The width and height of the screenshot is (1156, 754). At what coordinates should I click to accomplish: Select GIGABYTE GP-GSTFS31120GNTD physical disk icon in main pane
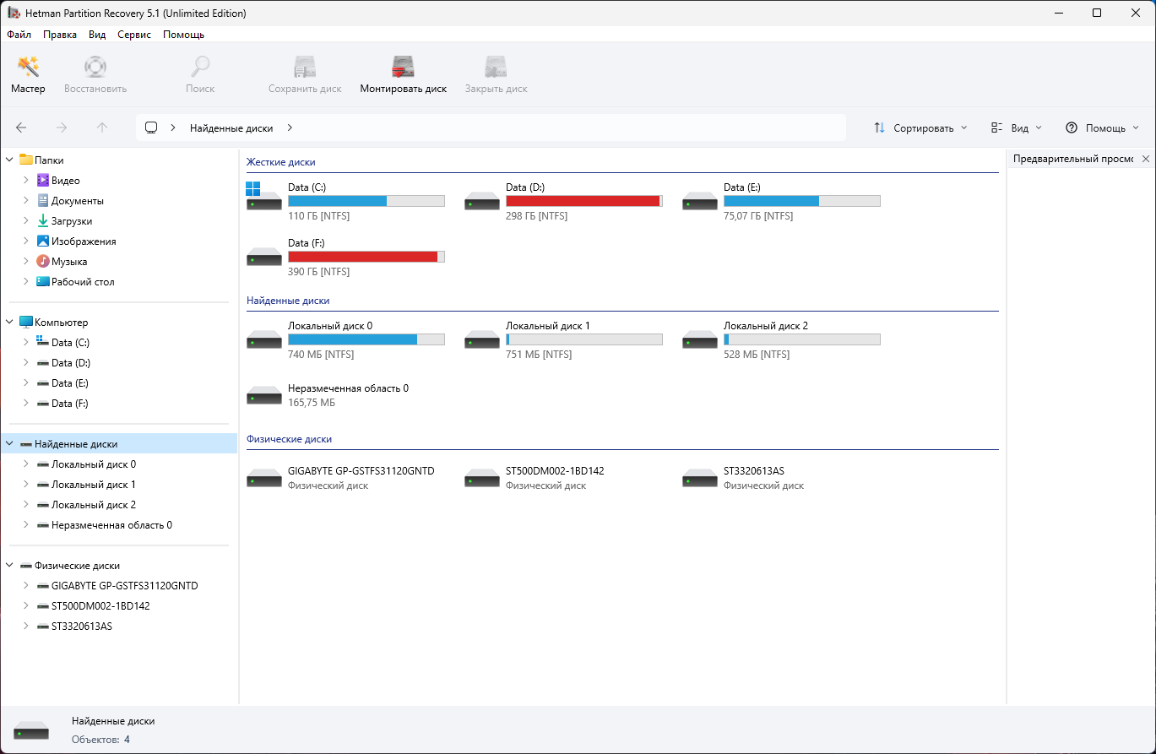(x=264, y=478)
